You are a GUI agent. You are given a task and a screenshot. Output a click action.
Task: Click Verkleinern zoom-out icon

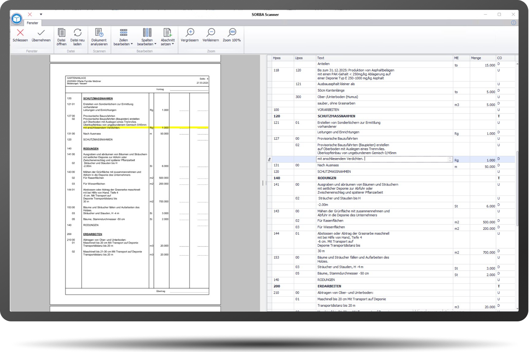click(211, 32)
